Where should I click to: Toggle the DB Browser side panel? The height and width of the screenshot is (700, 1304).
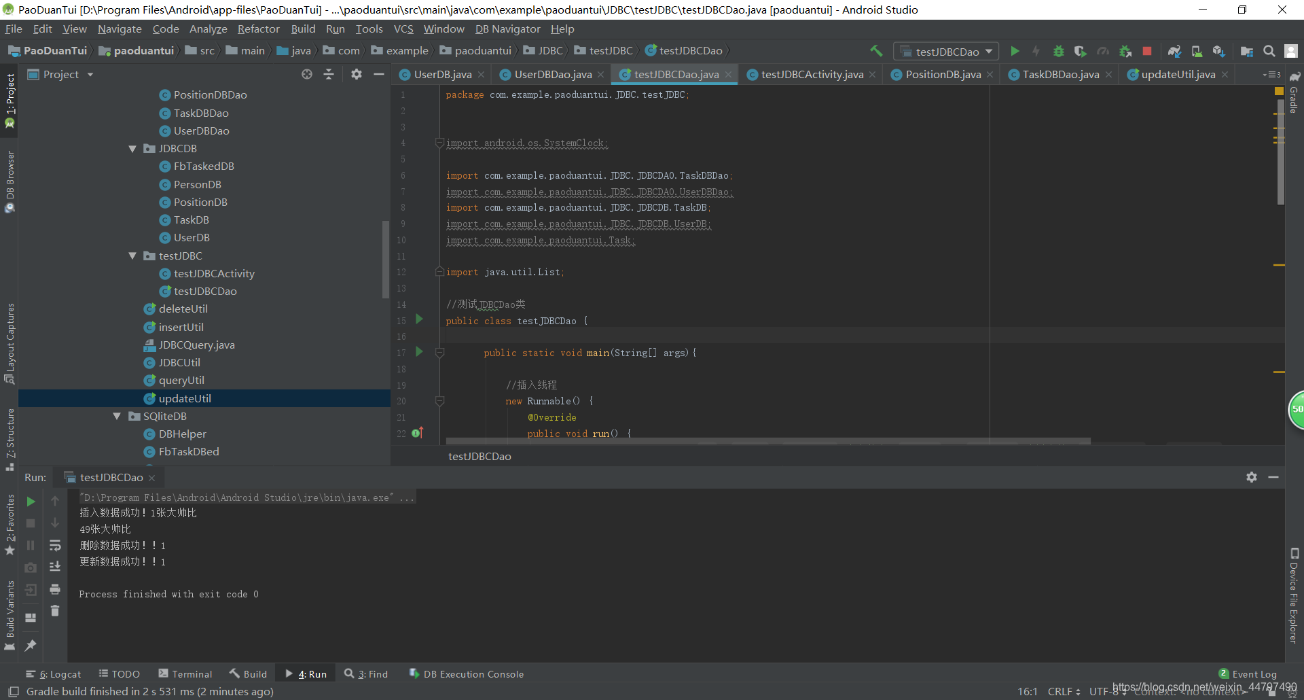point(10,181)
